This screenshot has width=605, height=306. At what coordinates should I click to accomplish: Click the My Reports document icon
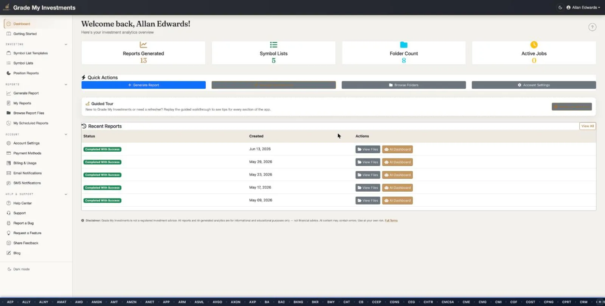[x=9, y=103]
